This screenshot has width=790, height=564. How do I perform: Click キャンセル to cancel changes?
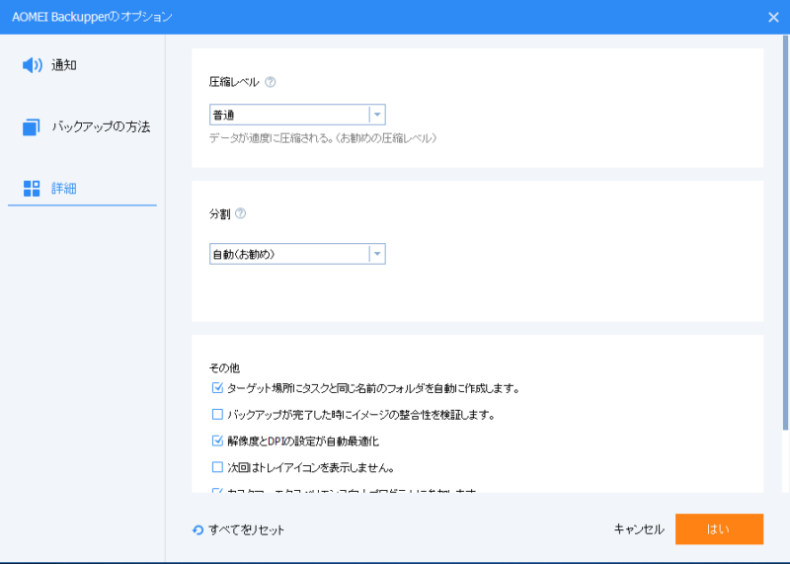[x=639, y=529]
